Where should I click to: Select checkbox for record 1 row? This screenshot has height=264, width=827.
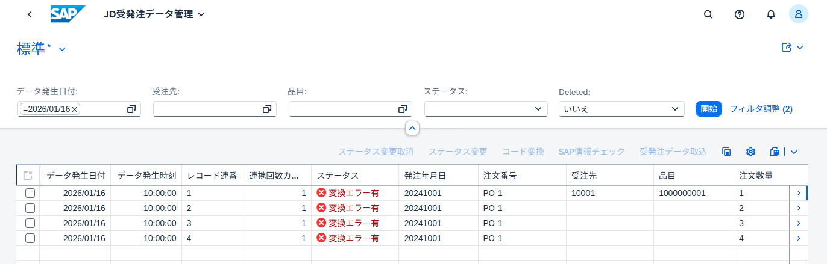[x=30, y=193]
